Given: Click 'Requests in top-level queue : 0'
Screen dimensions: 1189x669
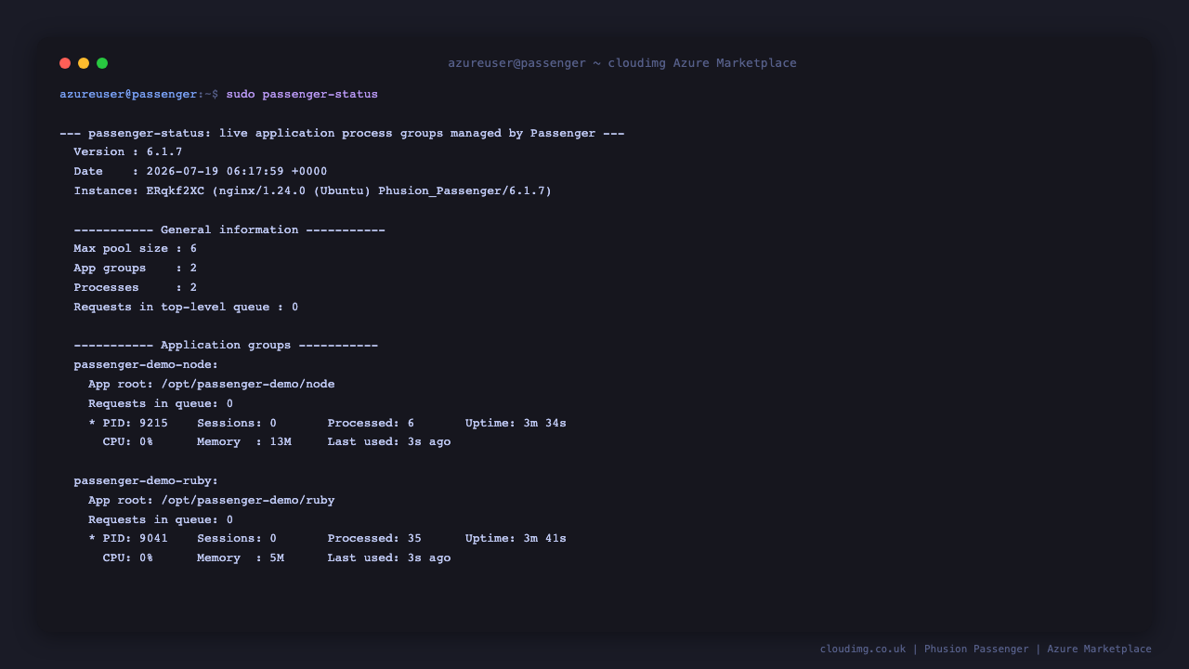Looking at the screenshot, I should 186,308.
